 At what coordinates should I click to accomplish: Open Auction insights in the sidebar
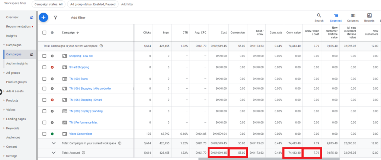coord(17,64)
